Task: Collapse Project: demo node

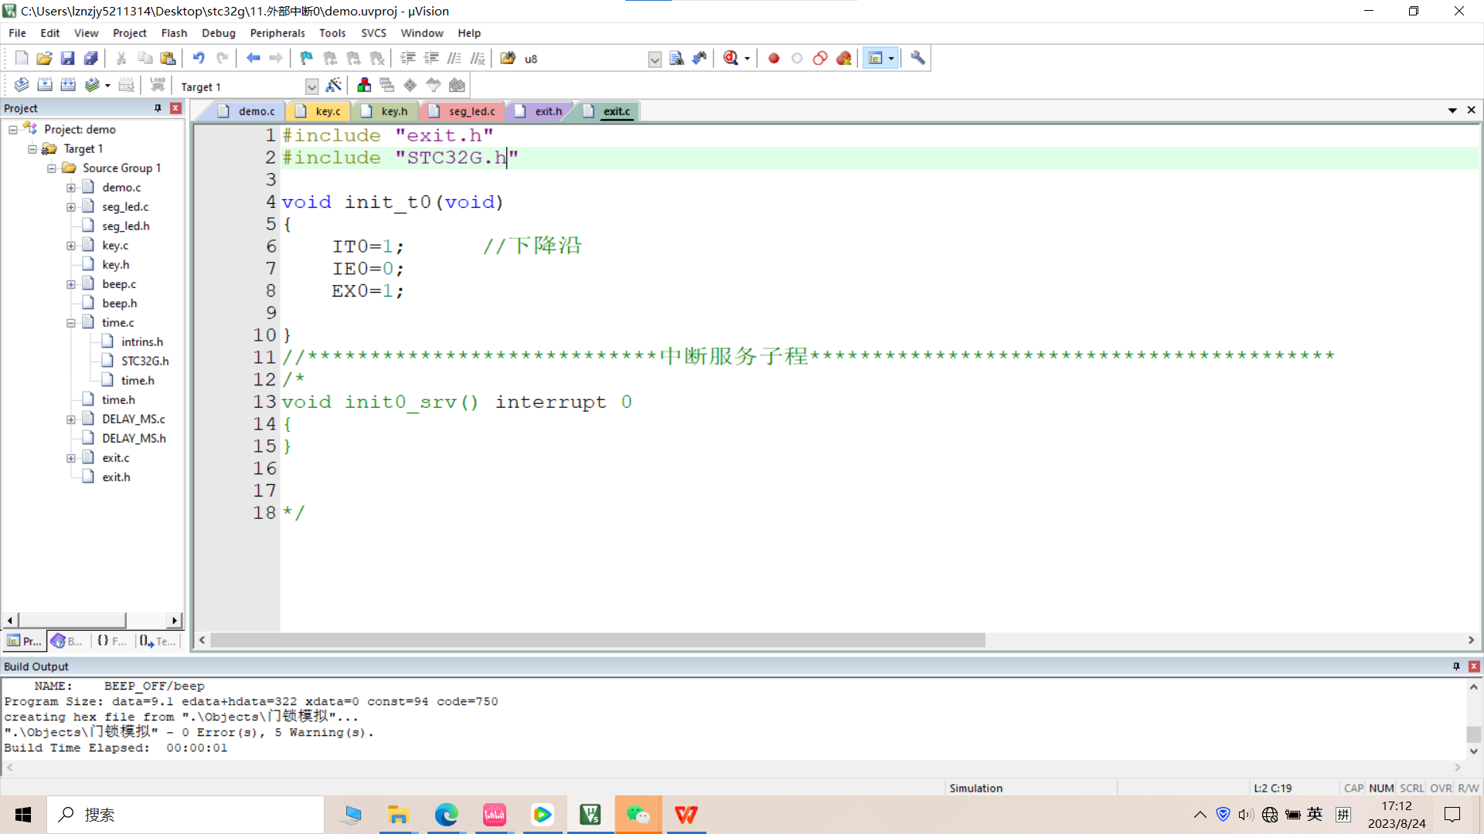Action: pos(13,130)
